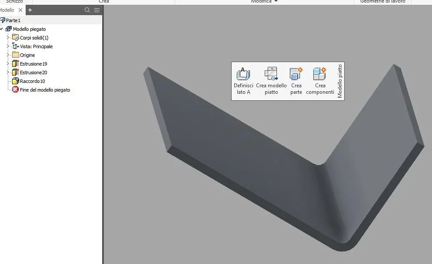
Task: Click the Estrusione20 feature icon
Action: pos(16,73)
